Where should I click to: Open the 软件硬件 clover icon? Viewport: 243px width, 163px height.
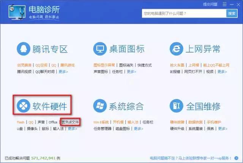(x=24, y=106)
